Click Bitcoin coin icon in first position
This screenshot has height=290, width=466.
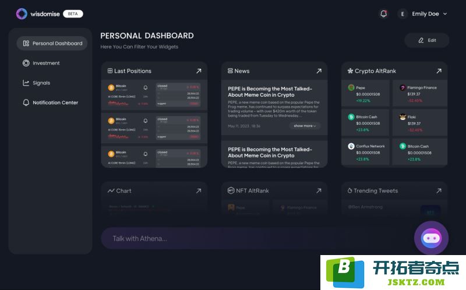111,88
